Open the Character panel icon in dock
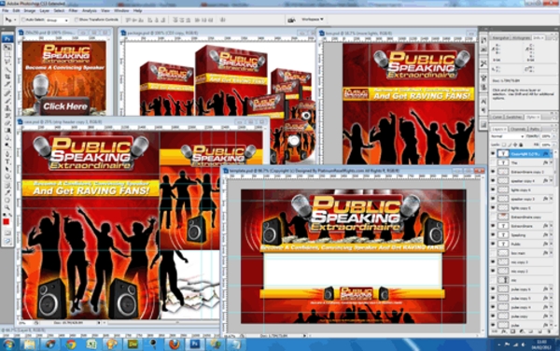This screenshot has height=351, width=560. (x=483, y=102)
